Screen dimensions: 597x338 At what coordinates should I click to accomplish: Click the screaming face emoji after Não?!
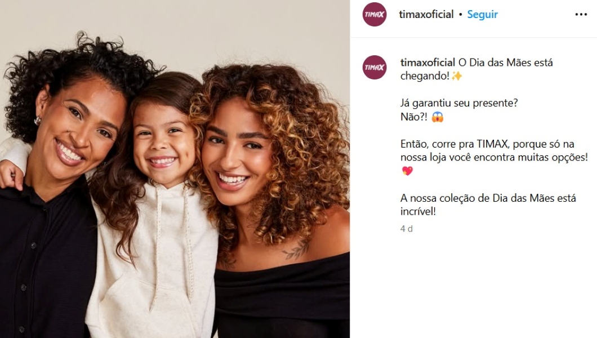tap(438, 117)
